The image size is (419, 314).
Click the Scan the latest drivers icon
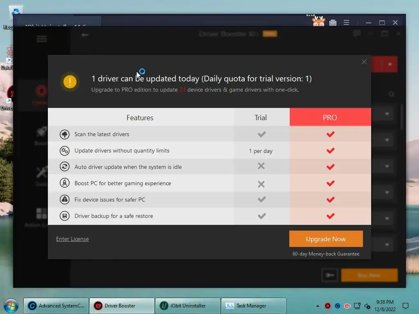(x=64, y=134)
